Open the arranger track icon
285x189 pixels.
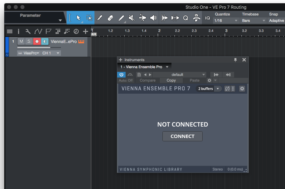pos(58,32)
